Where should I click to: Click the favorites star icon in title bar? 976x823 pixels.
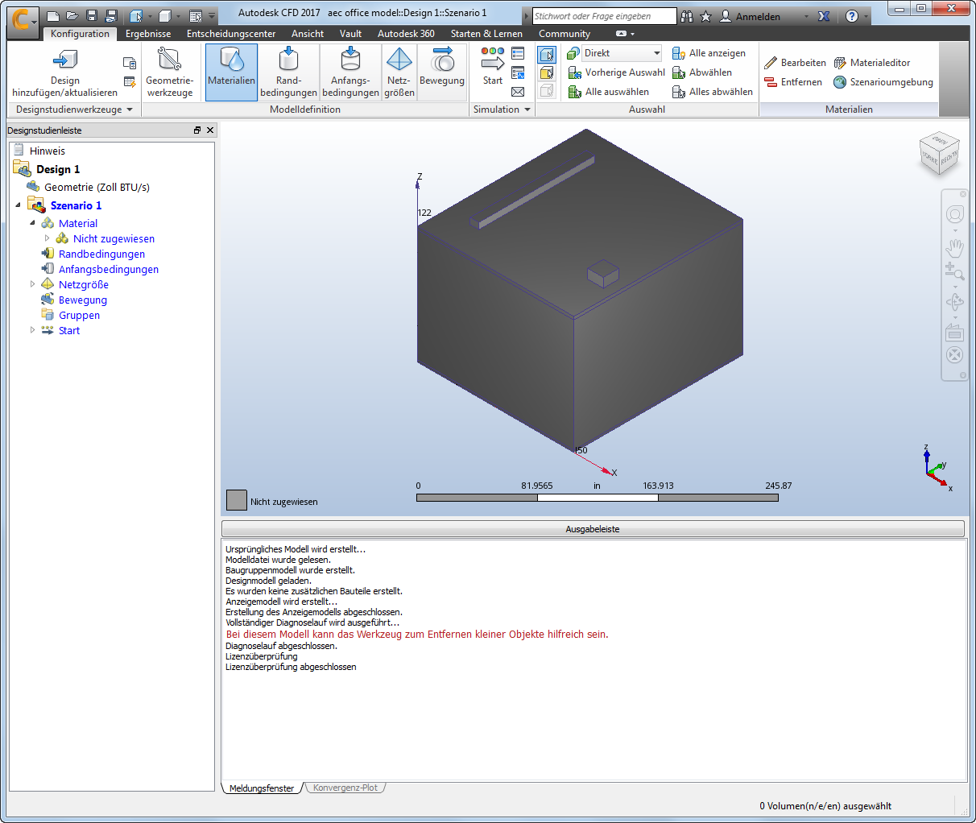tap(706, 16)
